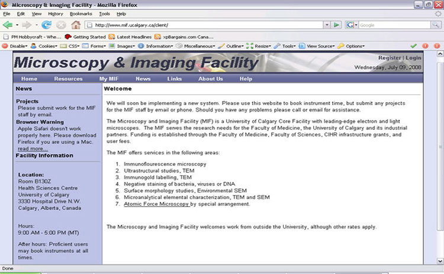Open the Forms dropdown
The width and height of the screenshot is (444, 274).
(94, 46)
